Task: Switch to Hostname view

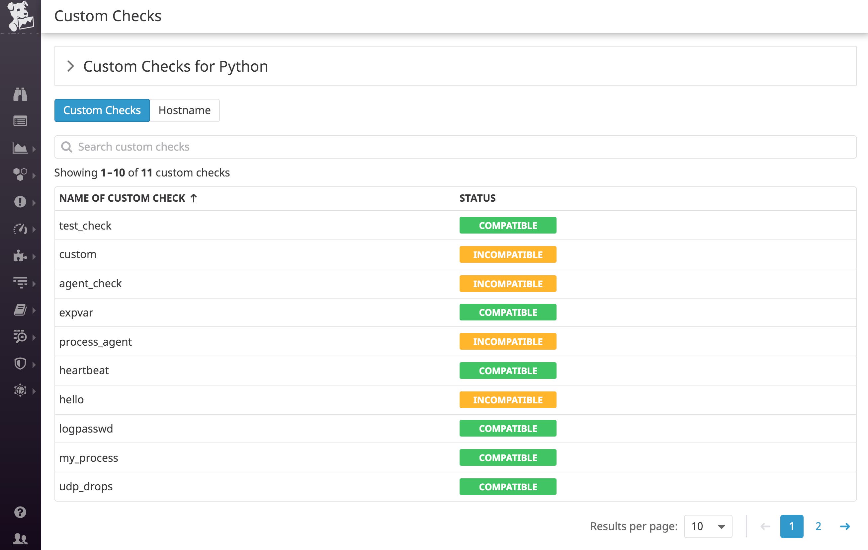Action: [185, 110]
